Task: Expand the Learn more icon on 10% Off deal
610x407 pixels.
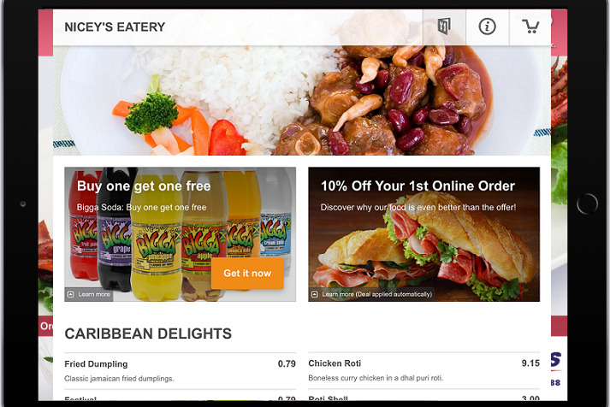Action: pyautogui.click(x=315, y=294)
